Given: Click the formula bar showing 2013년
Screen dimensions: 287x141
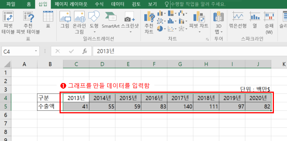Looking at the screenshot, I should (x=190, y=51).
